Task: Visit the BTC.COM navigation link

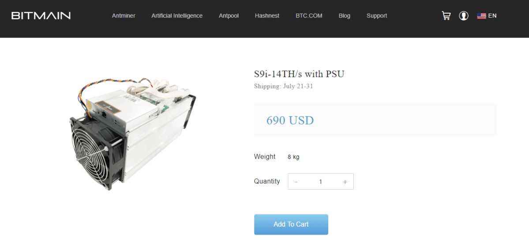Action: pyautogui.click(x=309, y=16)
